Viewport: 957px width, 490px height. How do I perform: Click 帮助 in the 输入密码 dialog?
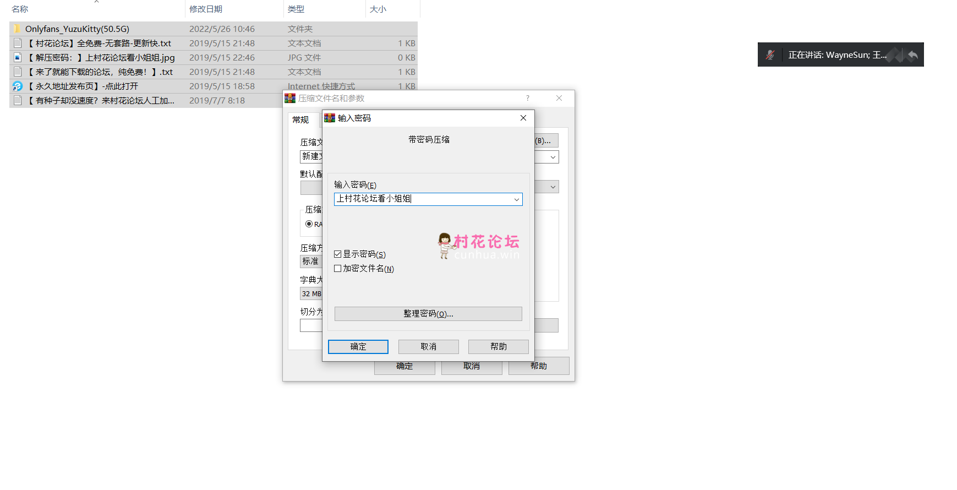click(x=499, y=347)
